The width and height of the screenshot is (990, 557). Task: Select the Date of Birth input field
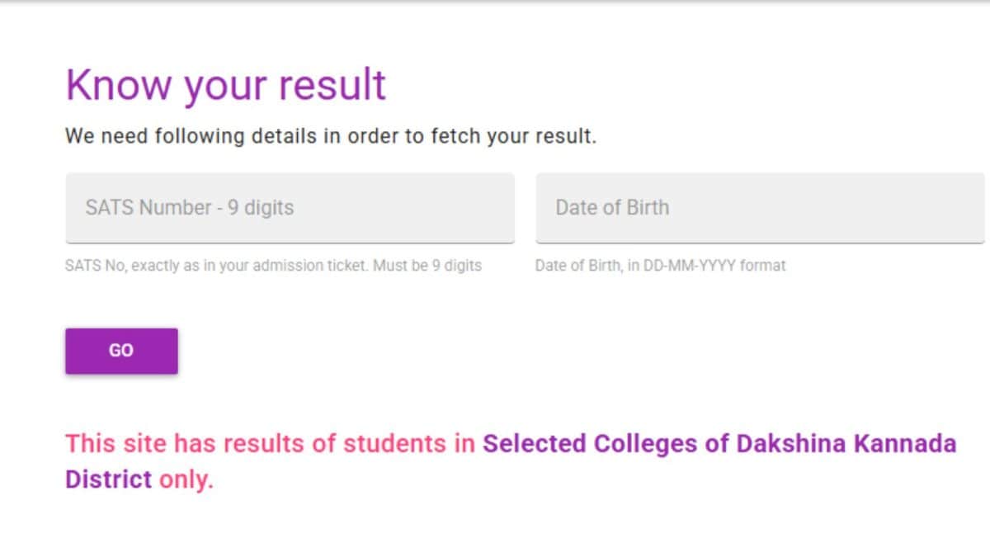tap(759, 208)
